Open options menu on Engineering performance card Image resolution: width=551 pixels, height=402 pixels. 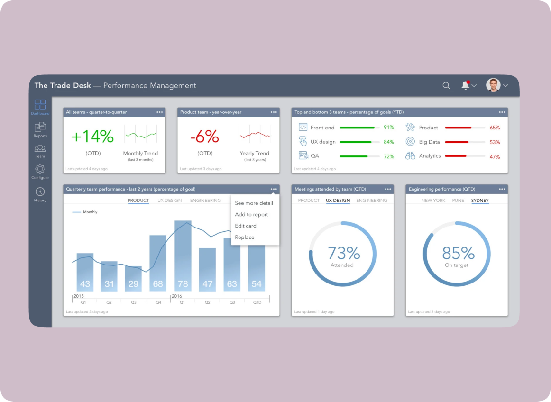coord(502,189)
